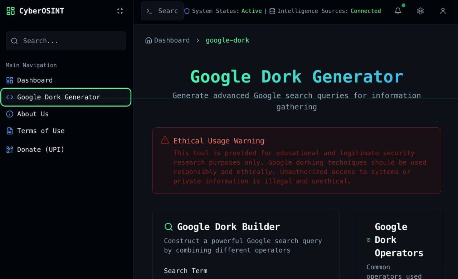Click the green search icon beside Google Dork Builder
This screenshot has height=279, width=458.
tap(168, 226)
